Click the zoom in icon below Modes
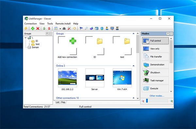Viewport: 196px width, 129px height. 171,101
